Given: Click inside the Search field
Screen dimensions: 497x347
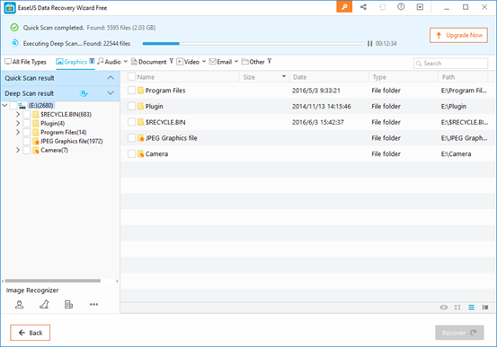Looking at the screenshot, I should pos(451,64).
